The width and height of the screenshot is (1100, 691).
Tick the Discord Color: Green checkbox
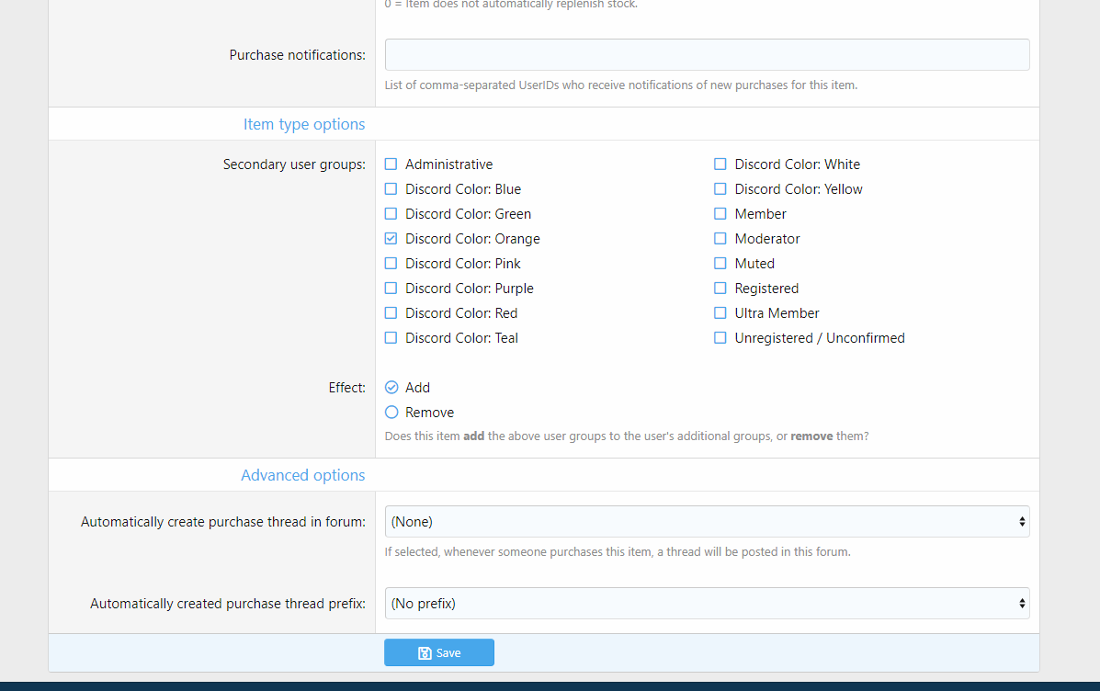click(x=391, y=214)
